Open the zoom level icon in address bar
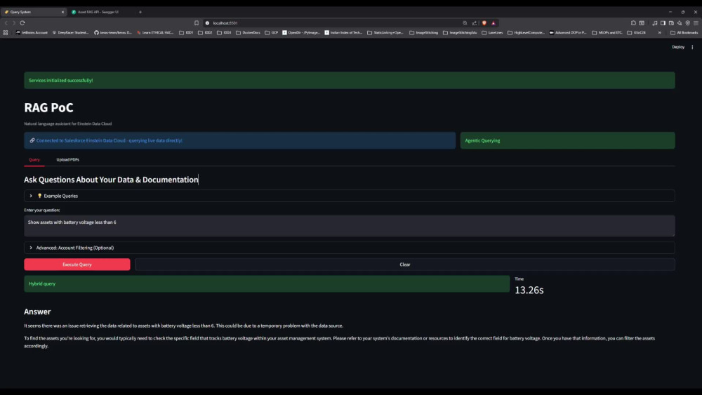702x395 pixels. tap(465, 23)
